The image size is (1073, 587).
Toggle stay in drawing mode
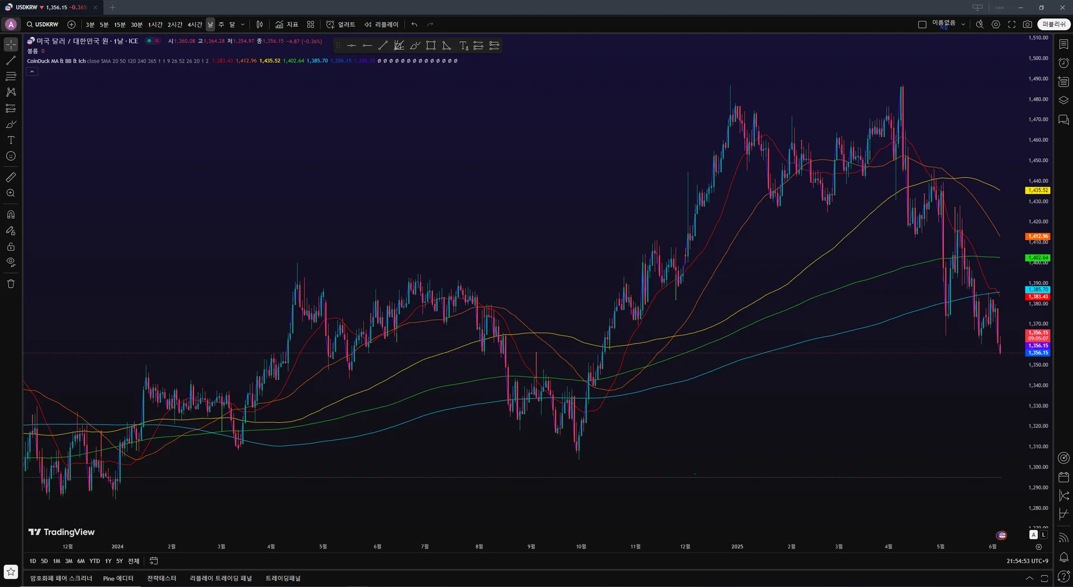pyautogui.click(x=11, y=231)
